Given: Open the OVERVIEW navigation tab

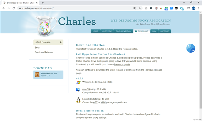Looking at the screenshot, I should (x=107, y=31).
